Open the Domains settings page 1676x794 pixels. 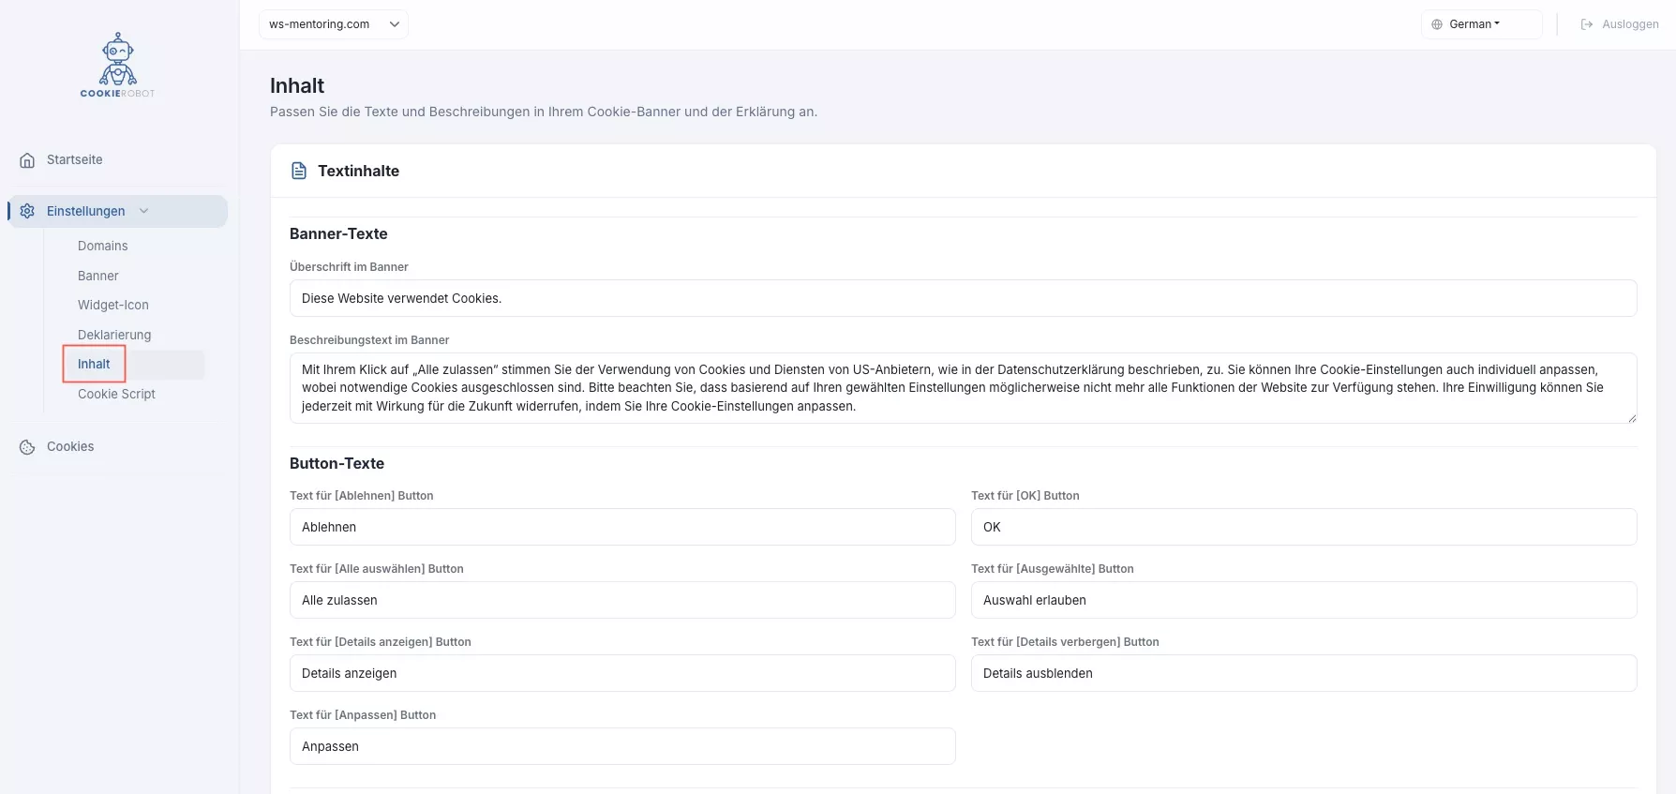click(x=103, y=246)
